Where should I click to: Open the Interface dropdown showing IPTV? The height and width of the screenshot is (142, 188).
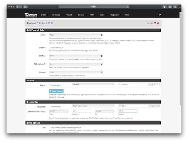[76, 56]
